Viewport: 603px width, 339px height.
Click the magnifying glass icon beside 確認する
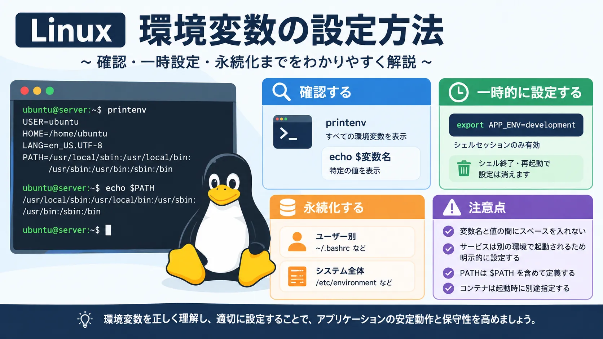tap(281, 92)
